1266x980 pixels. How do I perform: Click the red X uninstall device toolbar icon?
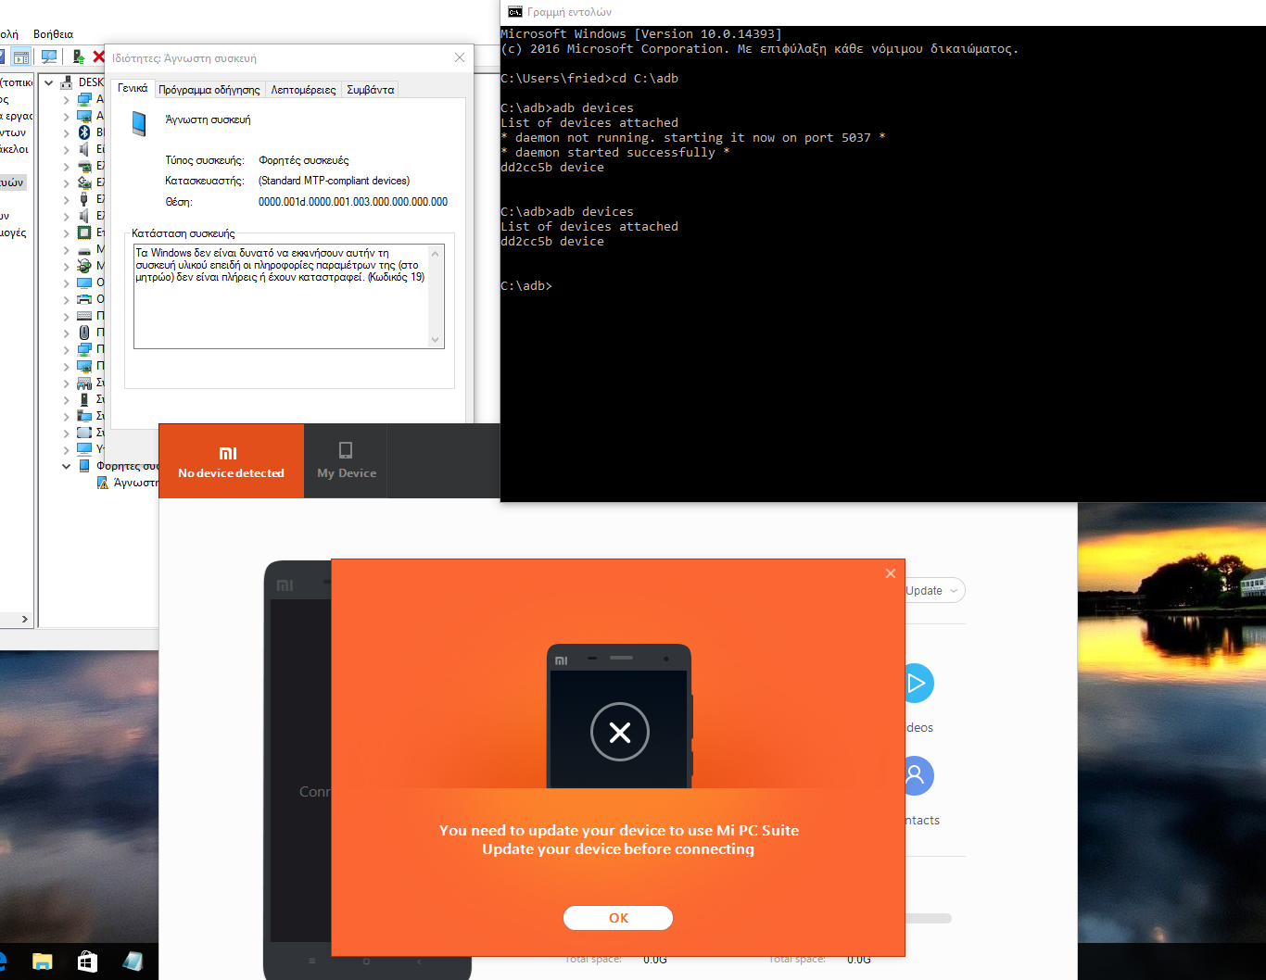point(99,57)
